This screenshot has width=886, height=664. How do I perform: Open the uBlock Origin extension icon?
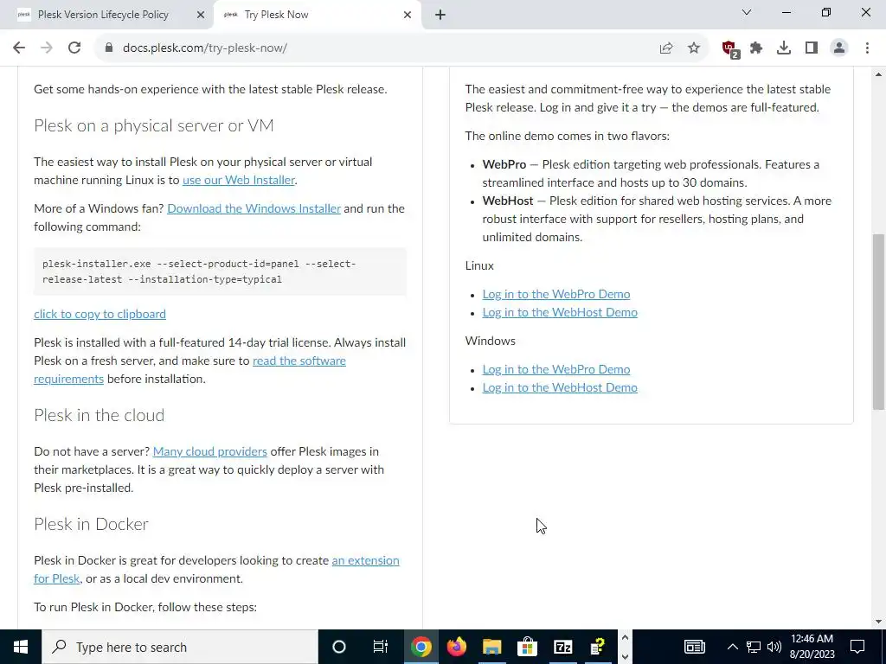(x=730, y=49)
